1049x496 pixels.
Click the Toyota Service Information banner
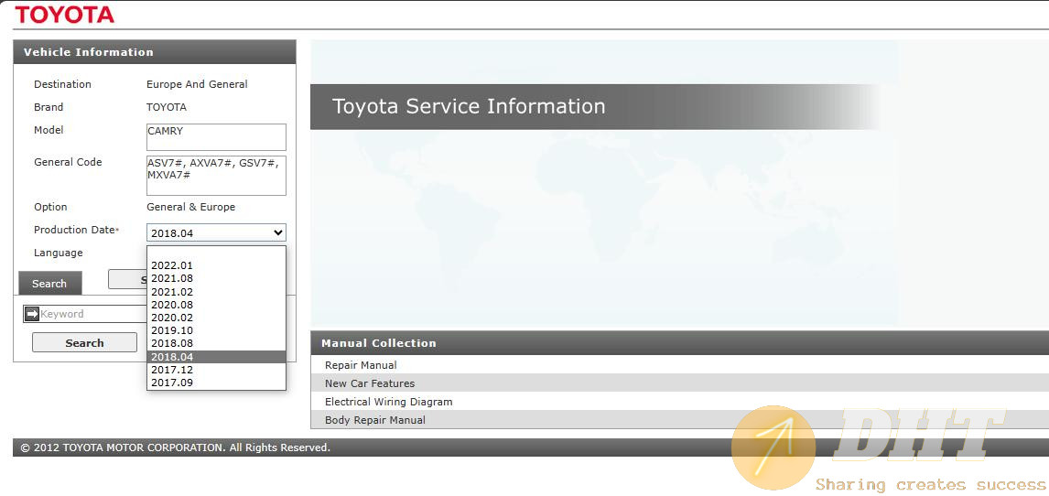595,106
